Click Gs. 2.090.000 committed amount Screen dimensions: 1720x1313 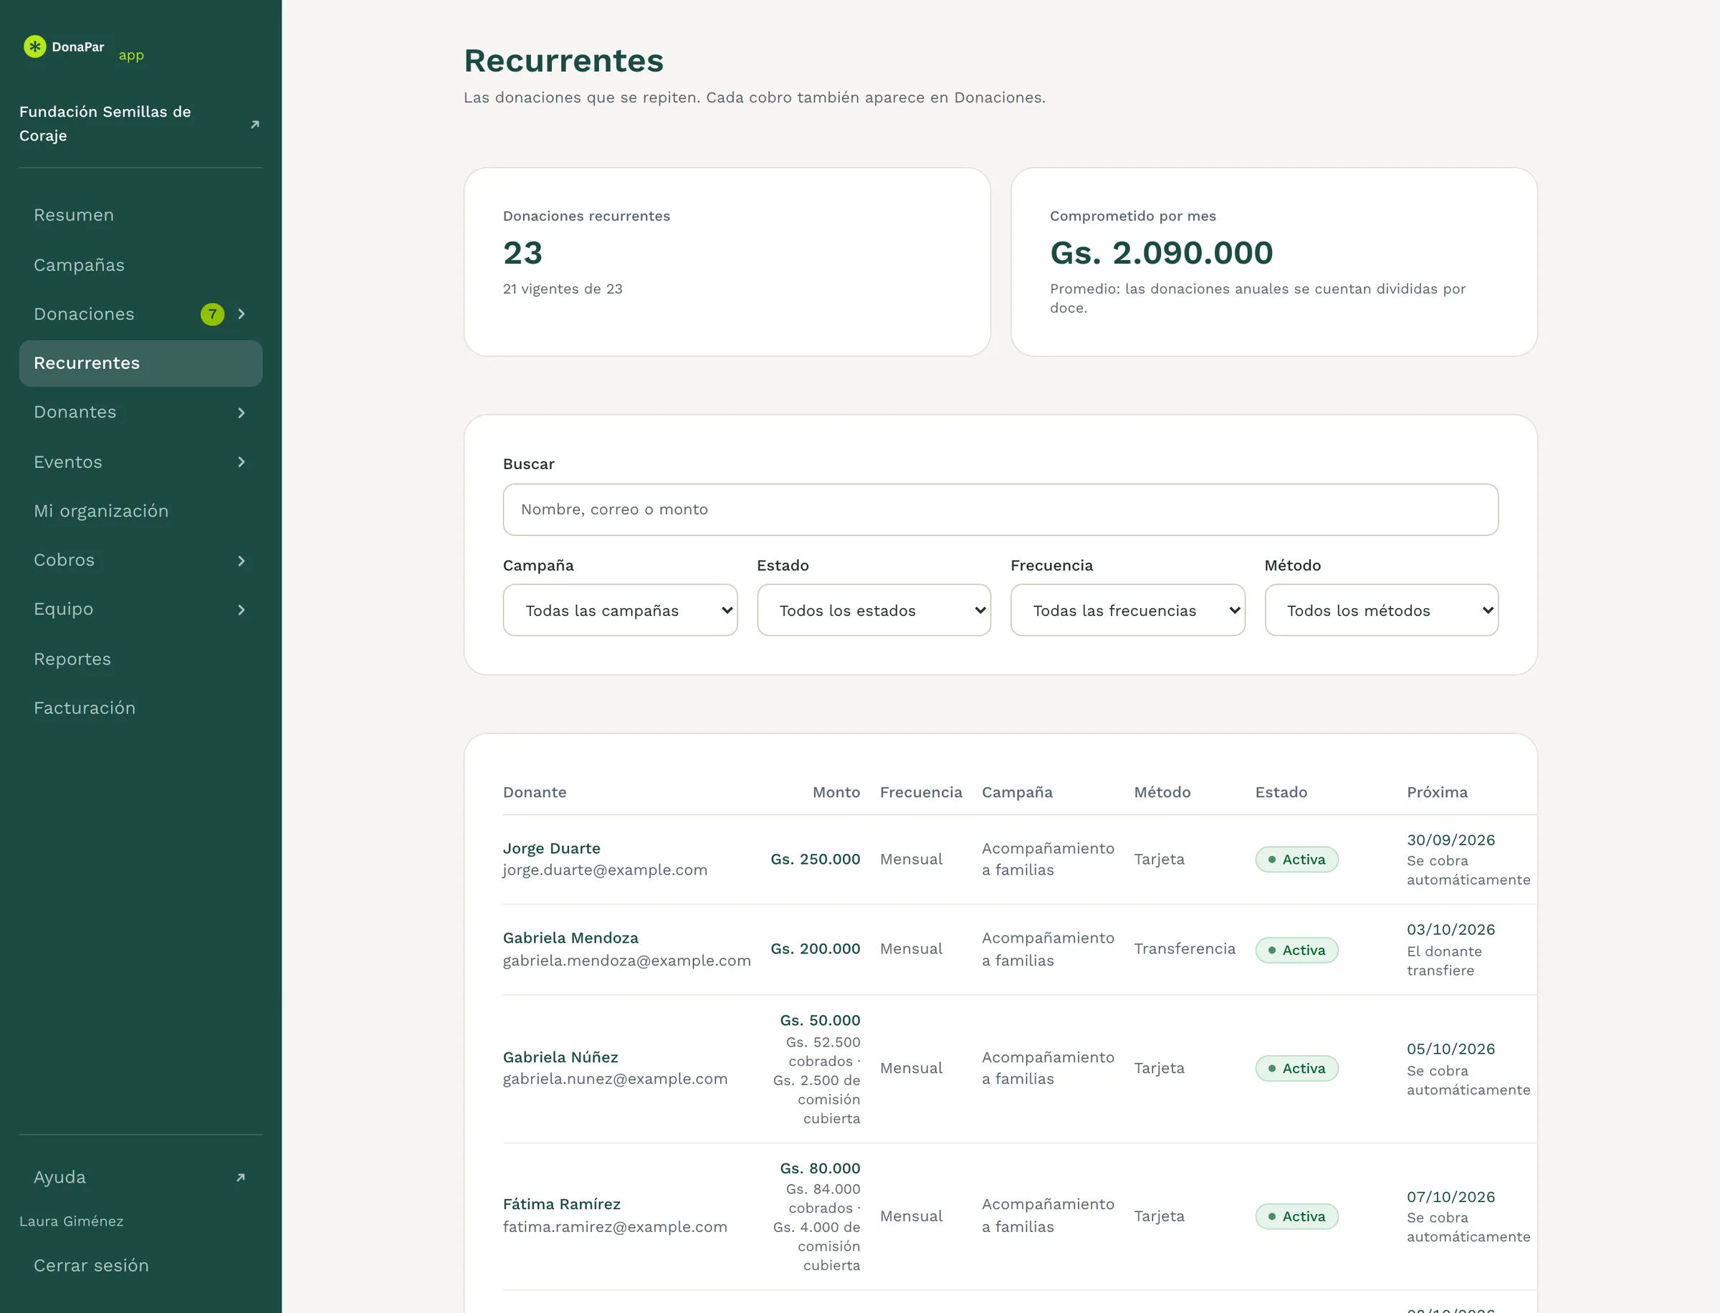pyautogui.click(x=1161, y=252)
